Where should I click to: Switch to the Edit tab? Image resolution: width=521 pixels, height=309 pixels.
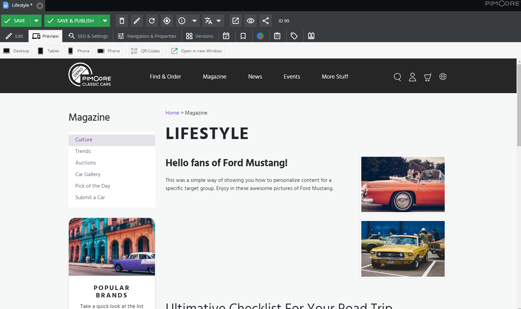pyautogui.click(x=14, y=36)
